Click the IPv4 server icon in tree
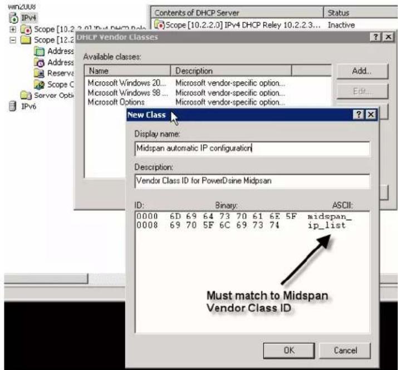The height and width of the screenshot is (370, 398). tap(13, 18)
